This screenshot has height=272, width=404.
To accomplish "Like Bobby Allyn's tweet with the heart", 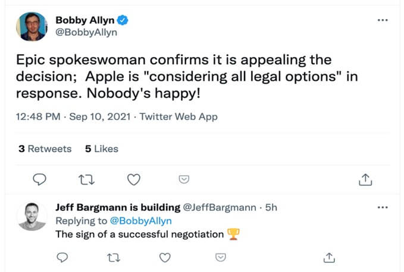I will click(134, 179).
